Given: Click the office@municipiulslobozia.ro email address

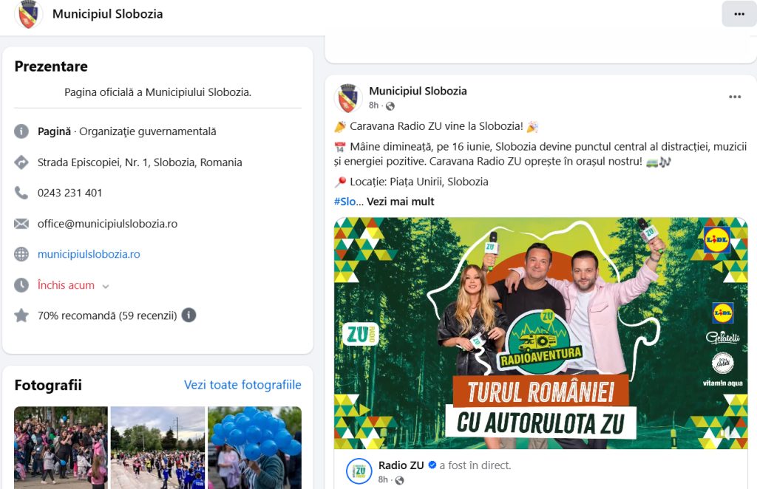Looking at the screenshot, I should [108, 224].
